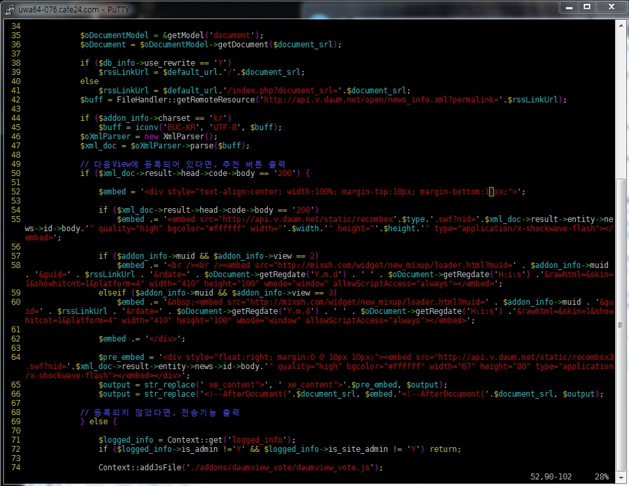The height and width of the screenshot is (486, 629).
Task: Click the scrollbar down arrow
Action: tap(621, 477)
